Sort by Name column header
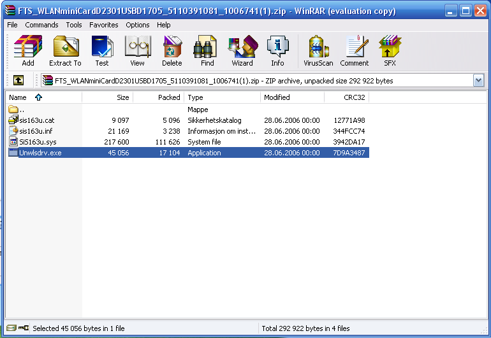491x338 pixels. (44, 97)
